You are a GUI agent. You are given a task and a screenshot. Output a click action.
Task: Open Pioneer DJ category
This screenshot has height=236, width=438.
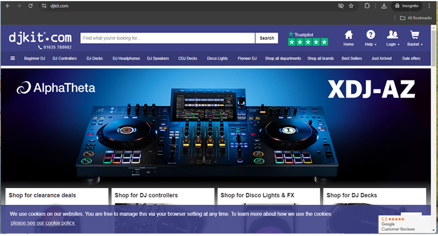[247, 59]
